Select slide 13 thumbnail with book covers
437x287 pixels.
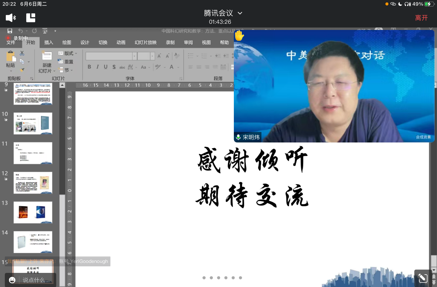(x=33, y=212)
